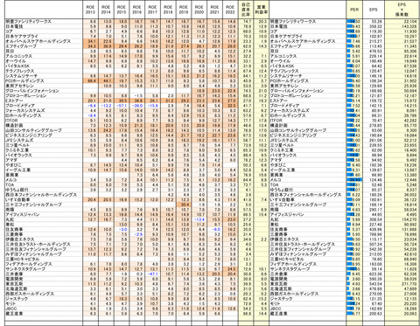
Task: Select the ROE 2013 column header
Action: click(90, 10)
